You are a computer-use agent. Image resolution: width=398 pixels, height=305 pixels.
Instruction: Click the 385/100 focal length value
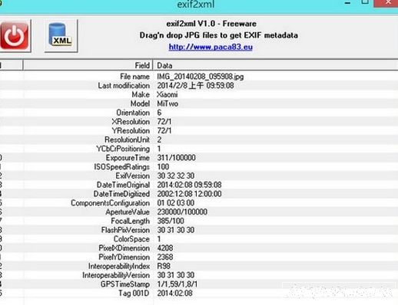pyautogui.click(x=171, y=221)
